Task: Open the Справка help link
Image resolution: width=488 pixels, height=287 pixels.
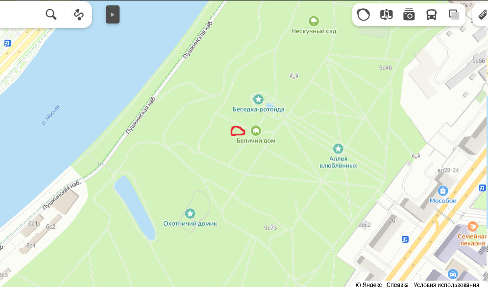Action: [397, 284]
